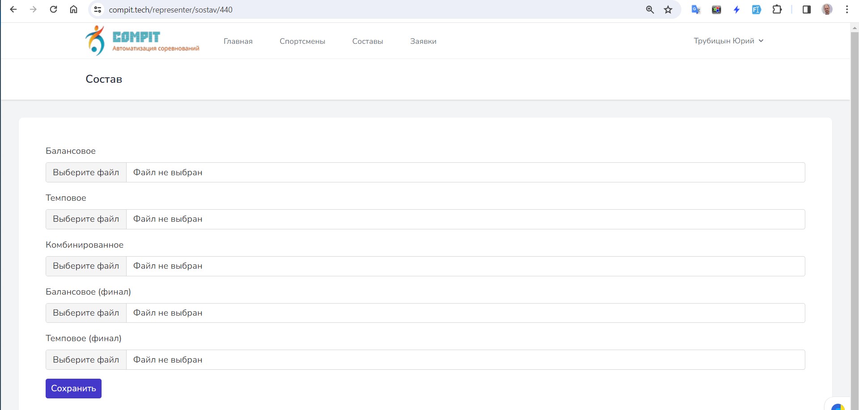This screenshot has width=859, height=410.
Task: Toggle the browser side panel
Action: click(x=807, y=9)
